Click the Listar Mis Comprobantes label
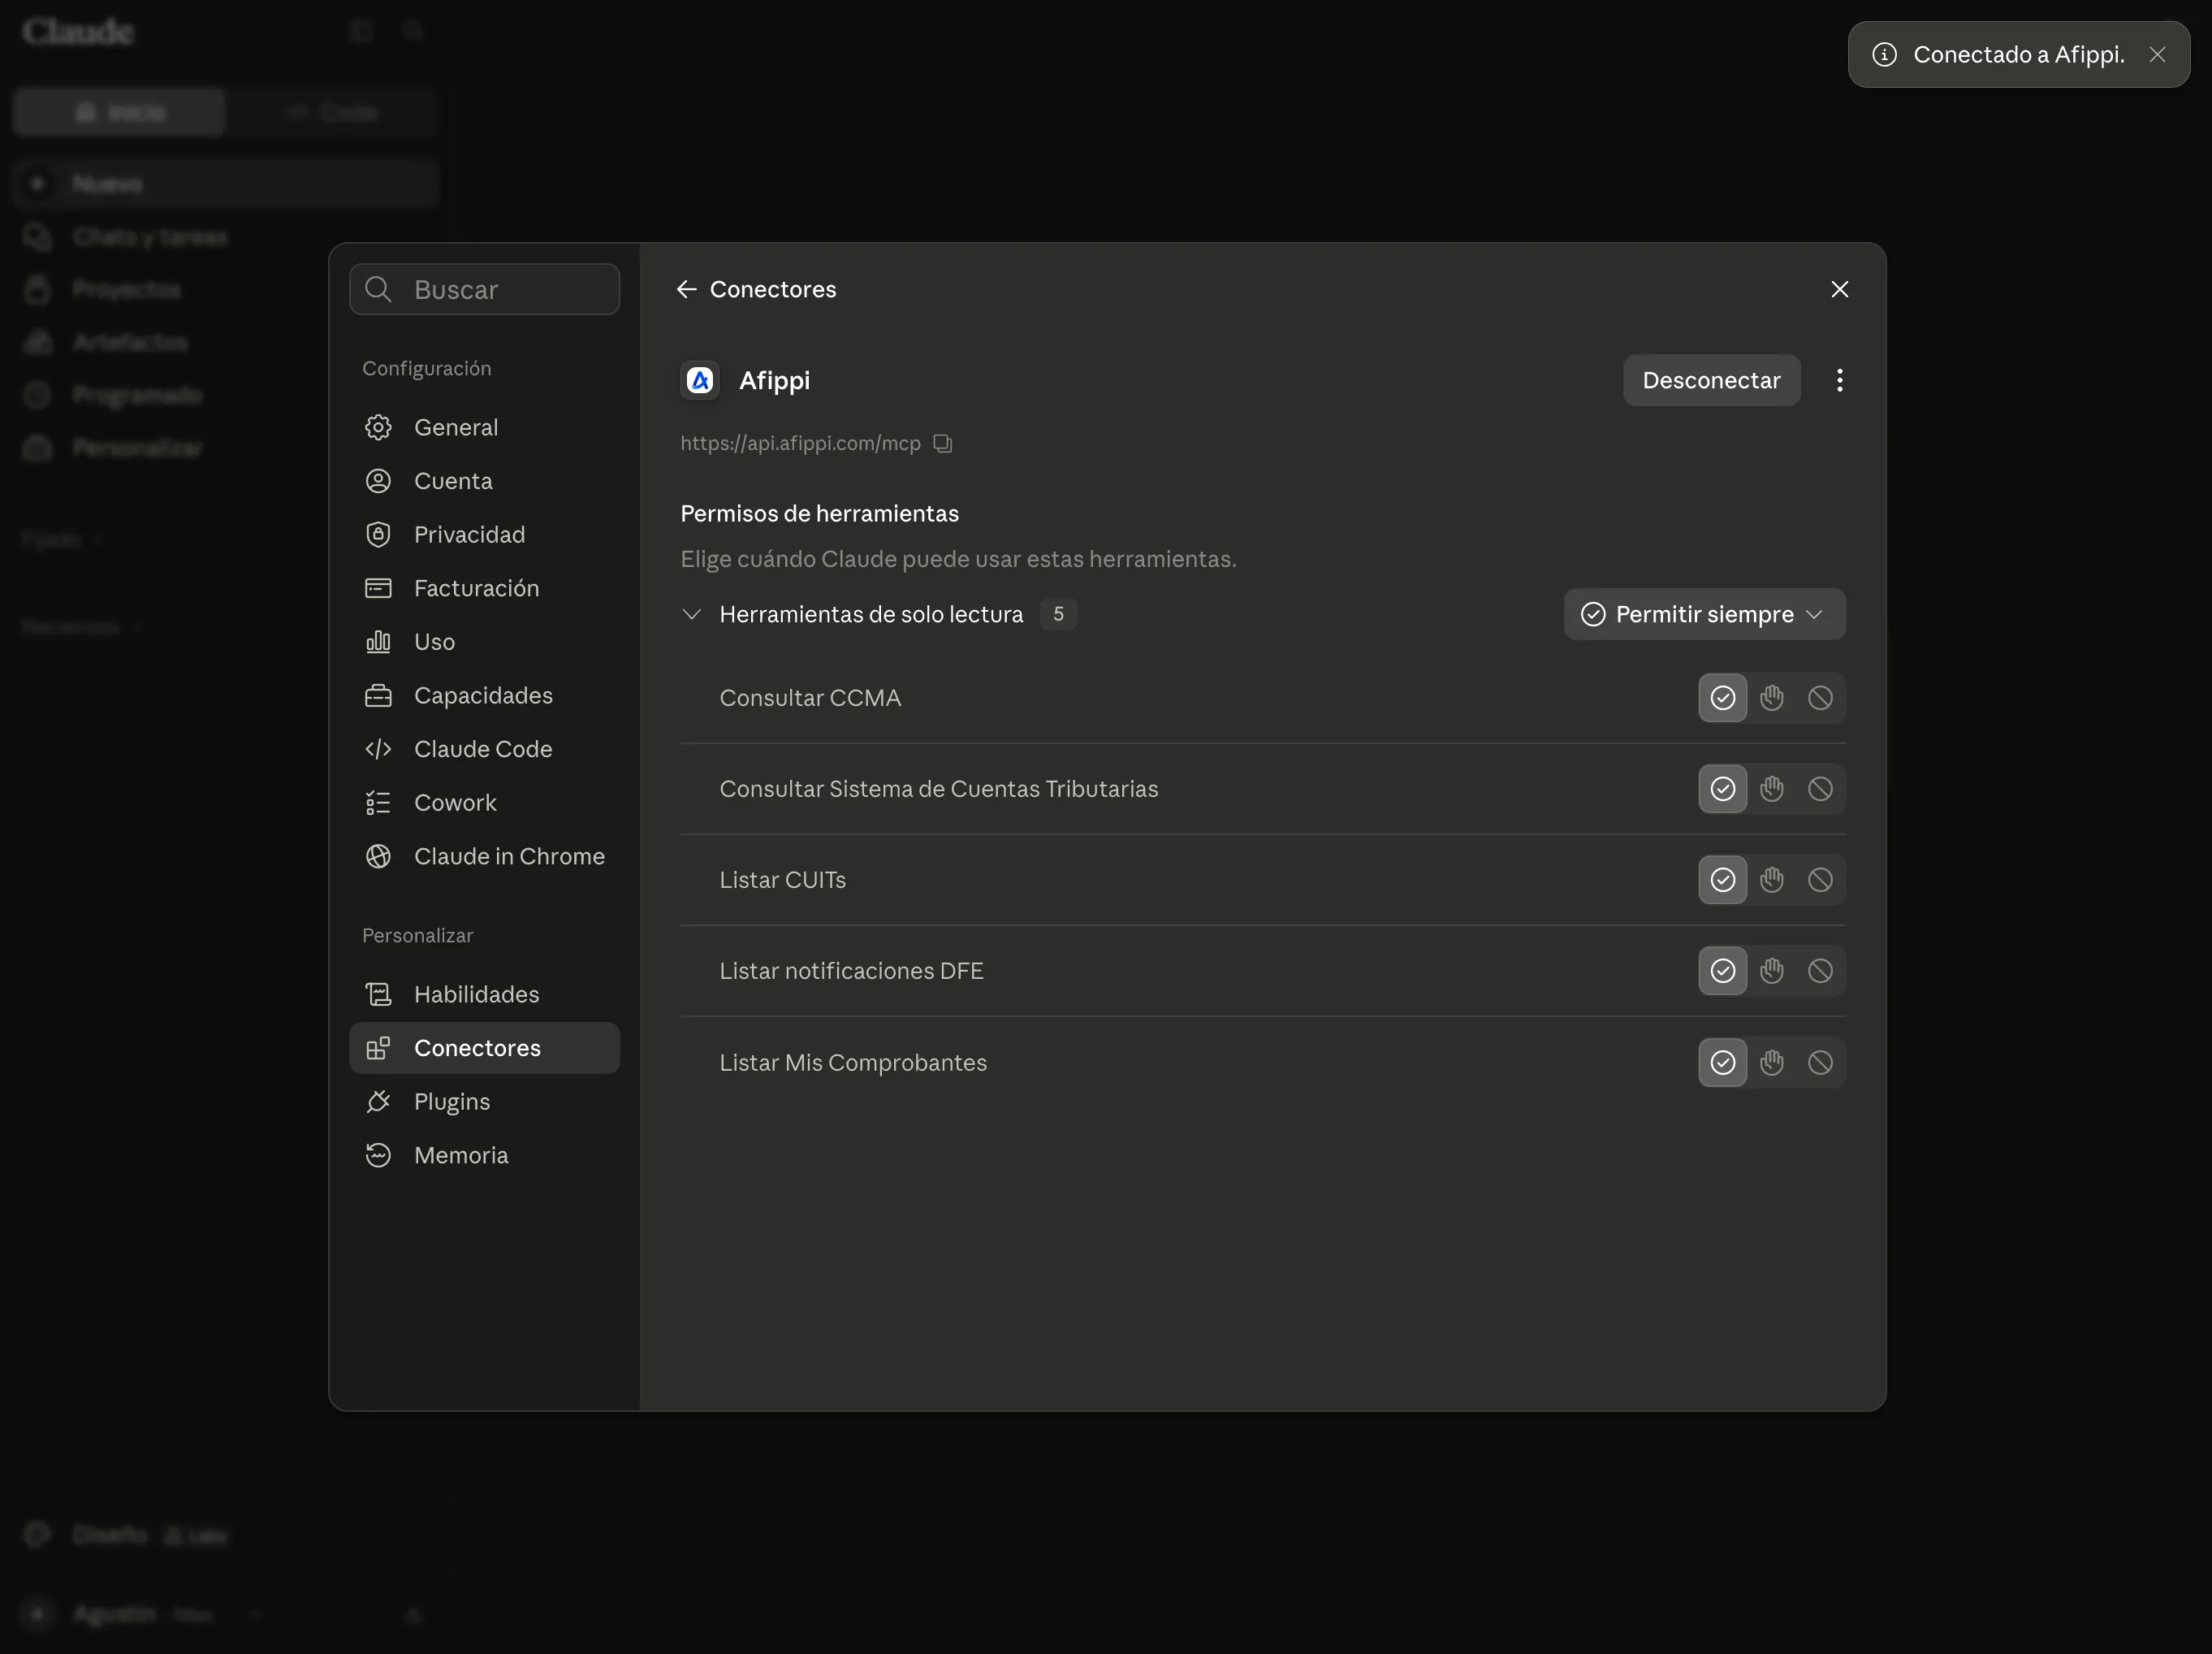 point(853,1063)
